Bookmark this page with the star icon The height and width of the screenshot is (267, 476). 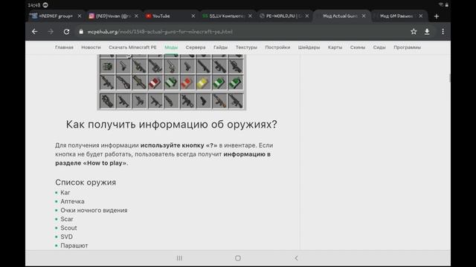pos(414,31)
